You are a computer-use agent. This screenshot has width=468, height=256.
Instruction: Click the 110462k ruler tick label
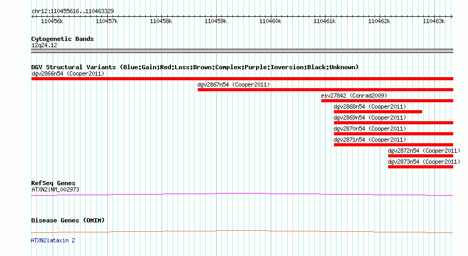(379, 21)
